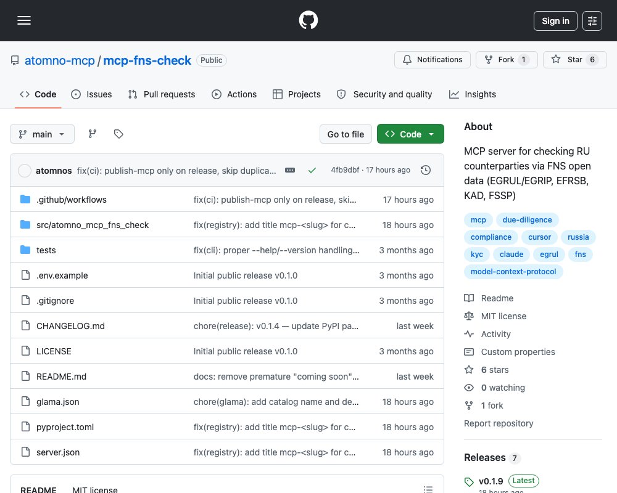Viewport: 617px width, 493px height.
Task: Click the pulse icon beside Activity
Action: click(469, 334)
